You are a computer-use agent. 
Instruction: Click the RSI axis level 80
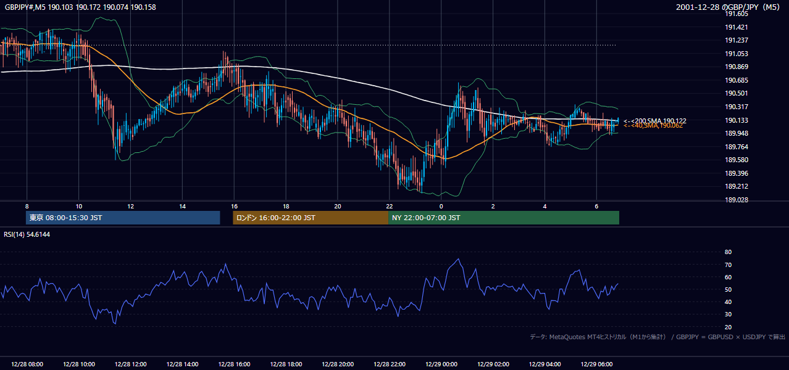[728, 252]
